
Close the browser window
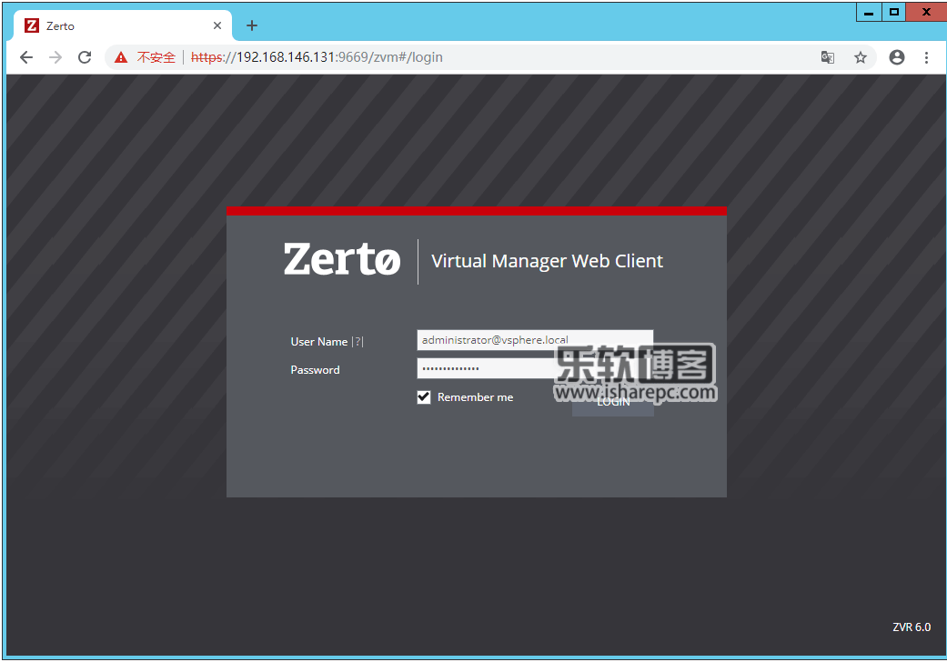[926, 12]
